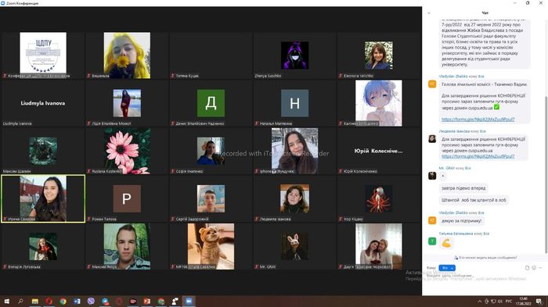The width and height of the screenshot is (548, 307).
Task: Click the muted mic icon beside Mr. GRAY tile
Action: [257, 266]
